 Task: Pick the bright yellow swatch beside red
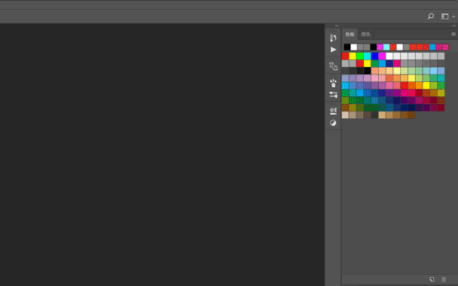[x=353, y=56]
